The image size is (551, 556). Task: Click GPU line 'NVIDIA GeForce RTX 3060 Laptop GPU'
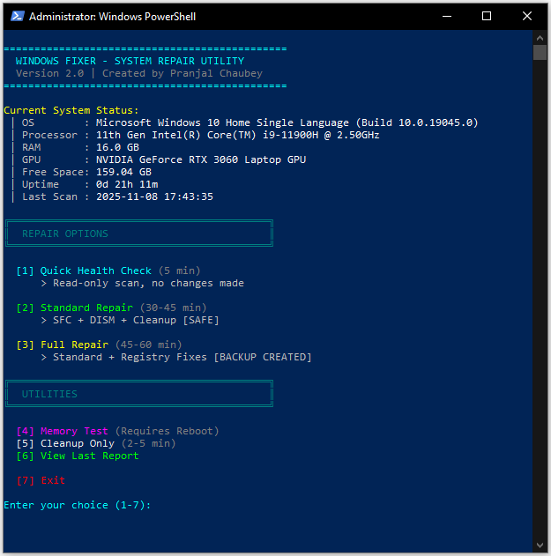[x=164, y=159]
